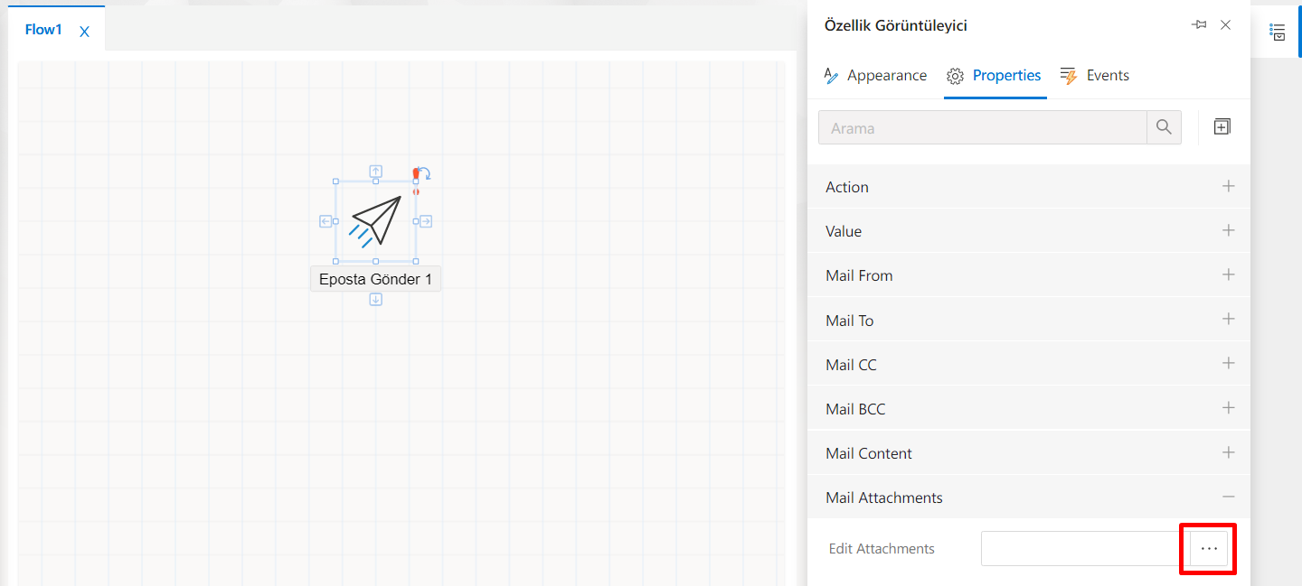Open the Events tab
This screenshot has width=1302, height=586.
[1095, 76]
